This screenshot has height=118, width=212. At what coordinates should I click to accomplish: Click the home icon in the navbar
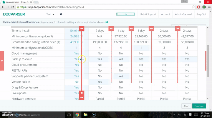coord(61,14)
